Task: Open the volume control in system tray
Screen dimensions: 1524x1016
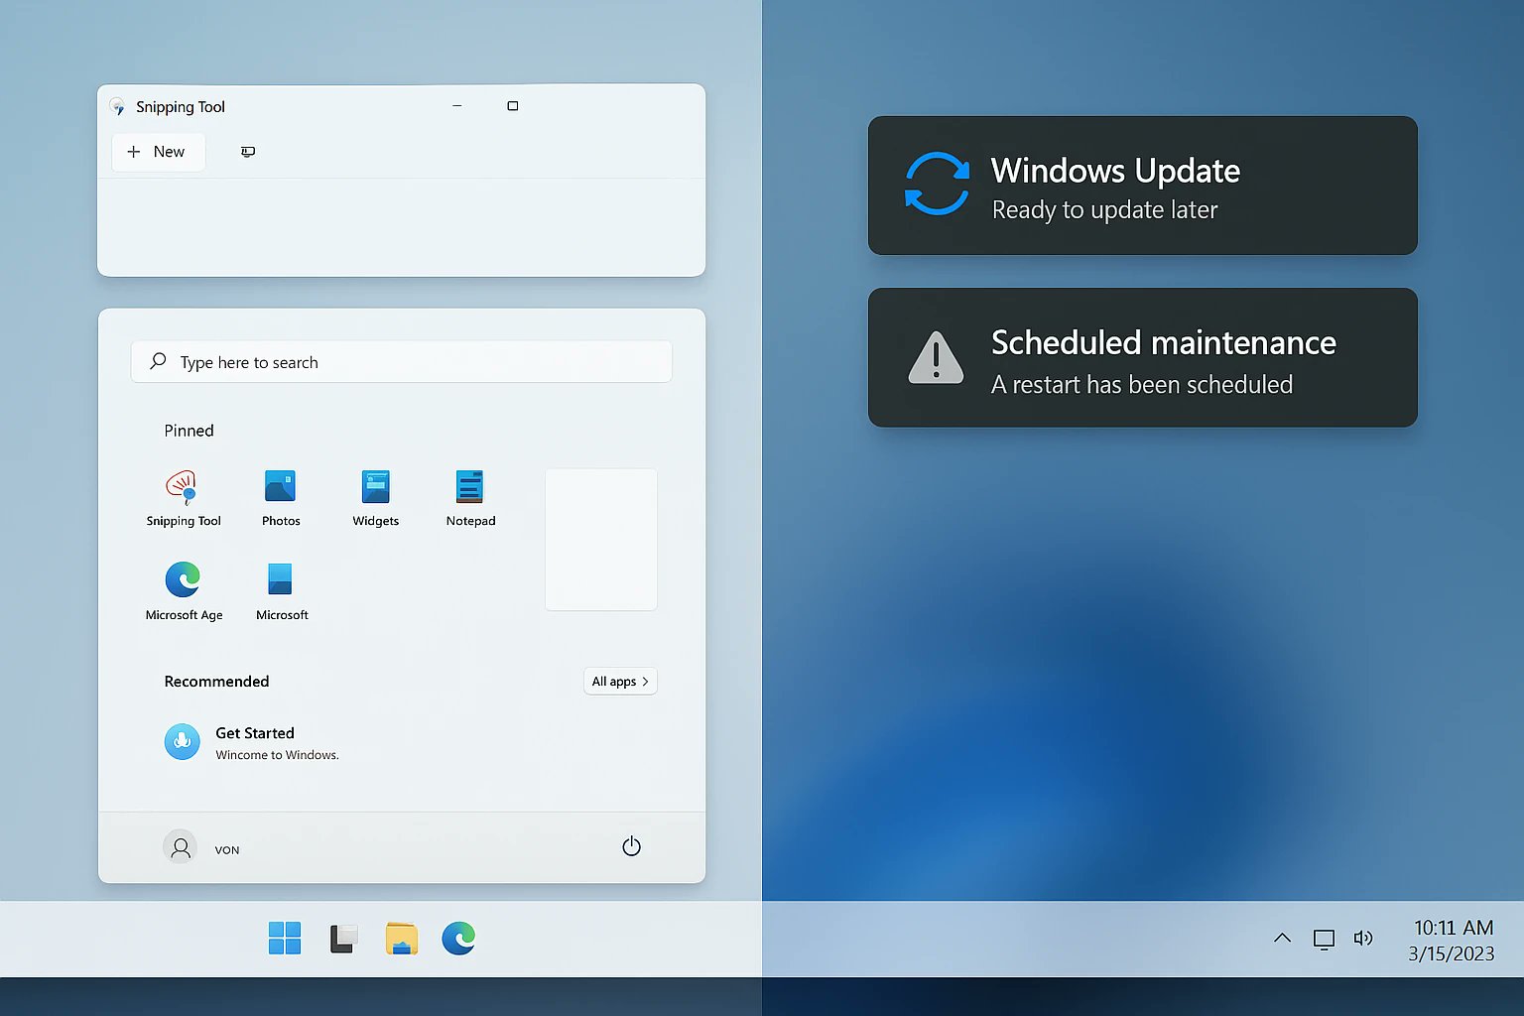Action: click(x=1363, y=938)
